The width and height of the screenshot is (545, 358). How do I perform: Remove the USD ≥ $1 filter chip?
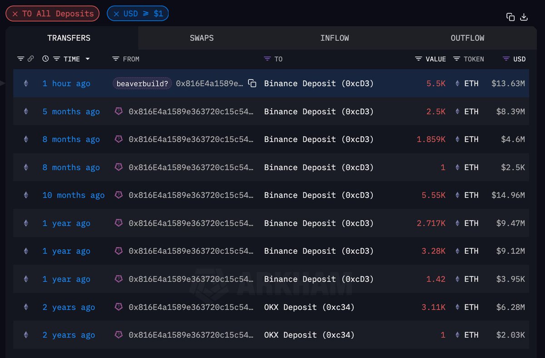[x=116, y=14]
